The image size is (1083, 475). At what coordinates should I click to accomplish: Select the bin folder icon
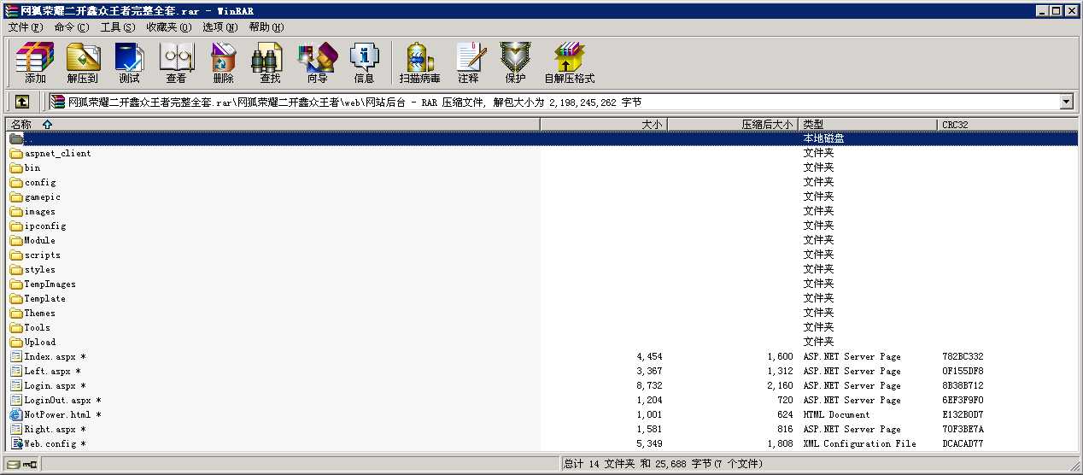click(x=16, y=168)
